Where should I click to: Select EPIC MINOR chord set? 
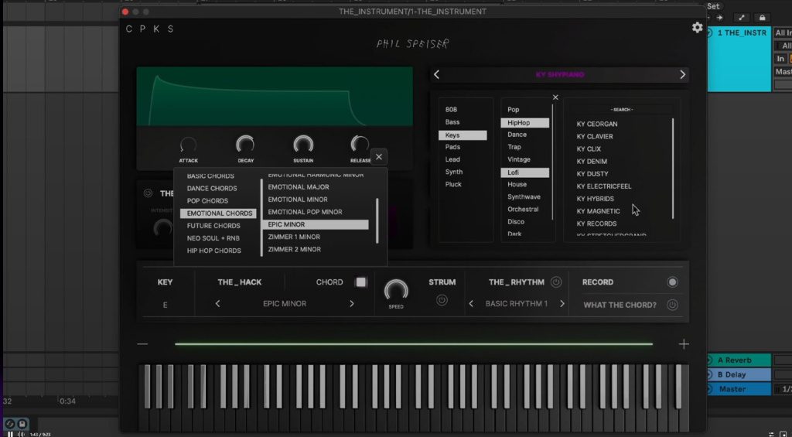coord(316,224)
